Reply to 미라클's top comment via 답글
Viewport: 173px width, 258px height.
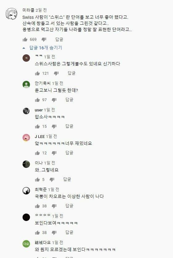59,39
